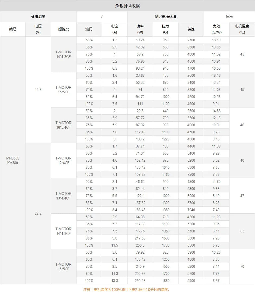Click the 编号 column header
The width and height of the screenshot is (255, 295).
point(13,29)
